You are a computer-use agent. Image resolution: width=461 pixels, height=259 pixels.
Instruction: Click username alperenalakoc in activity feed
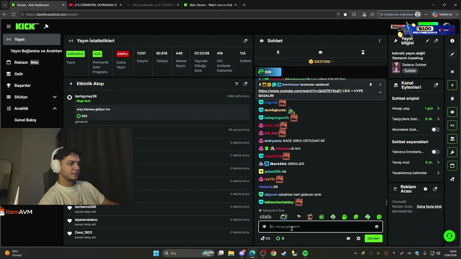[x=86, y=220]
